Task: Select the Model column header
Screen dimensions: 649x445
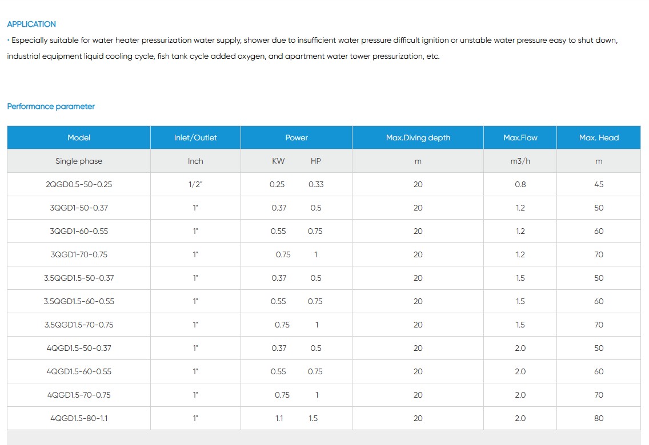Action: tap(79, 137)
